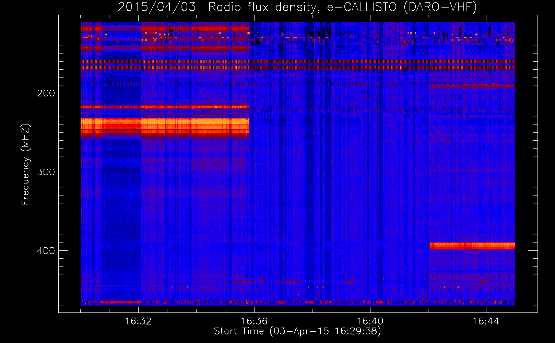Click the red band near 190 MHz after 16:42
This screenshot has height=343, width=555.
coord(472,85)
